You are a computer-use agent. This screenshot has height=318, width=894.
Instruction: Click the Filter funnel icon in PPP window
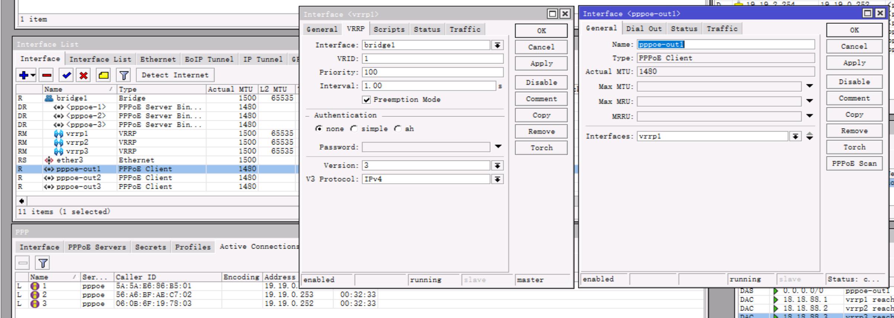click(43, 263)
